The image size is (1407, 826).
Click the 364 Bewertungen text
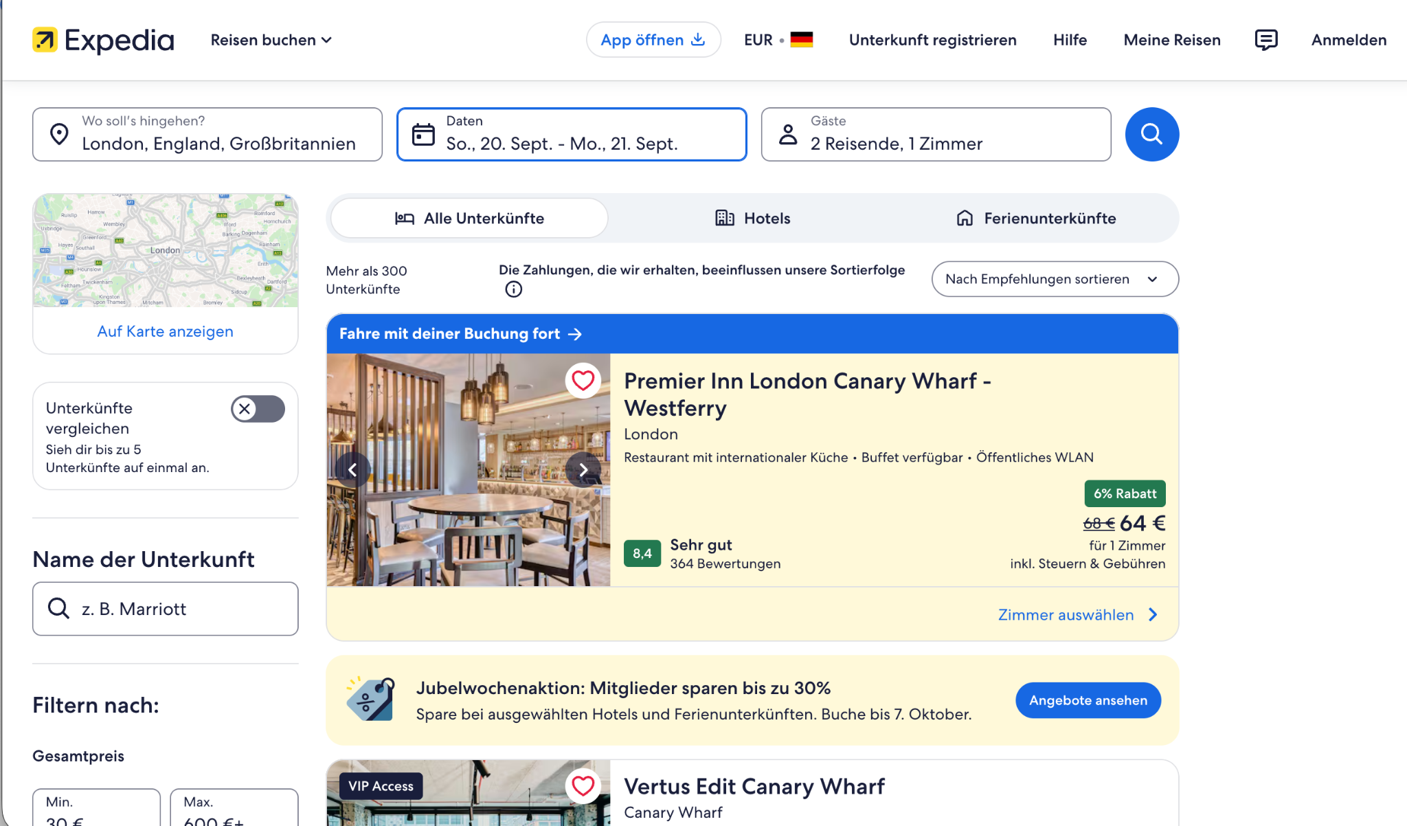(x=725, y=563)
